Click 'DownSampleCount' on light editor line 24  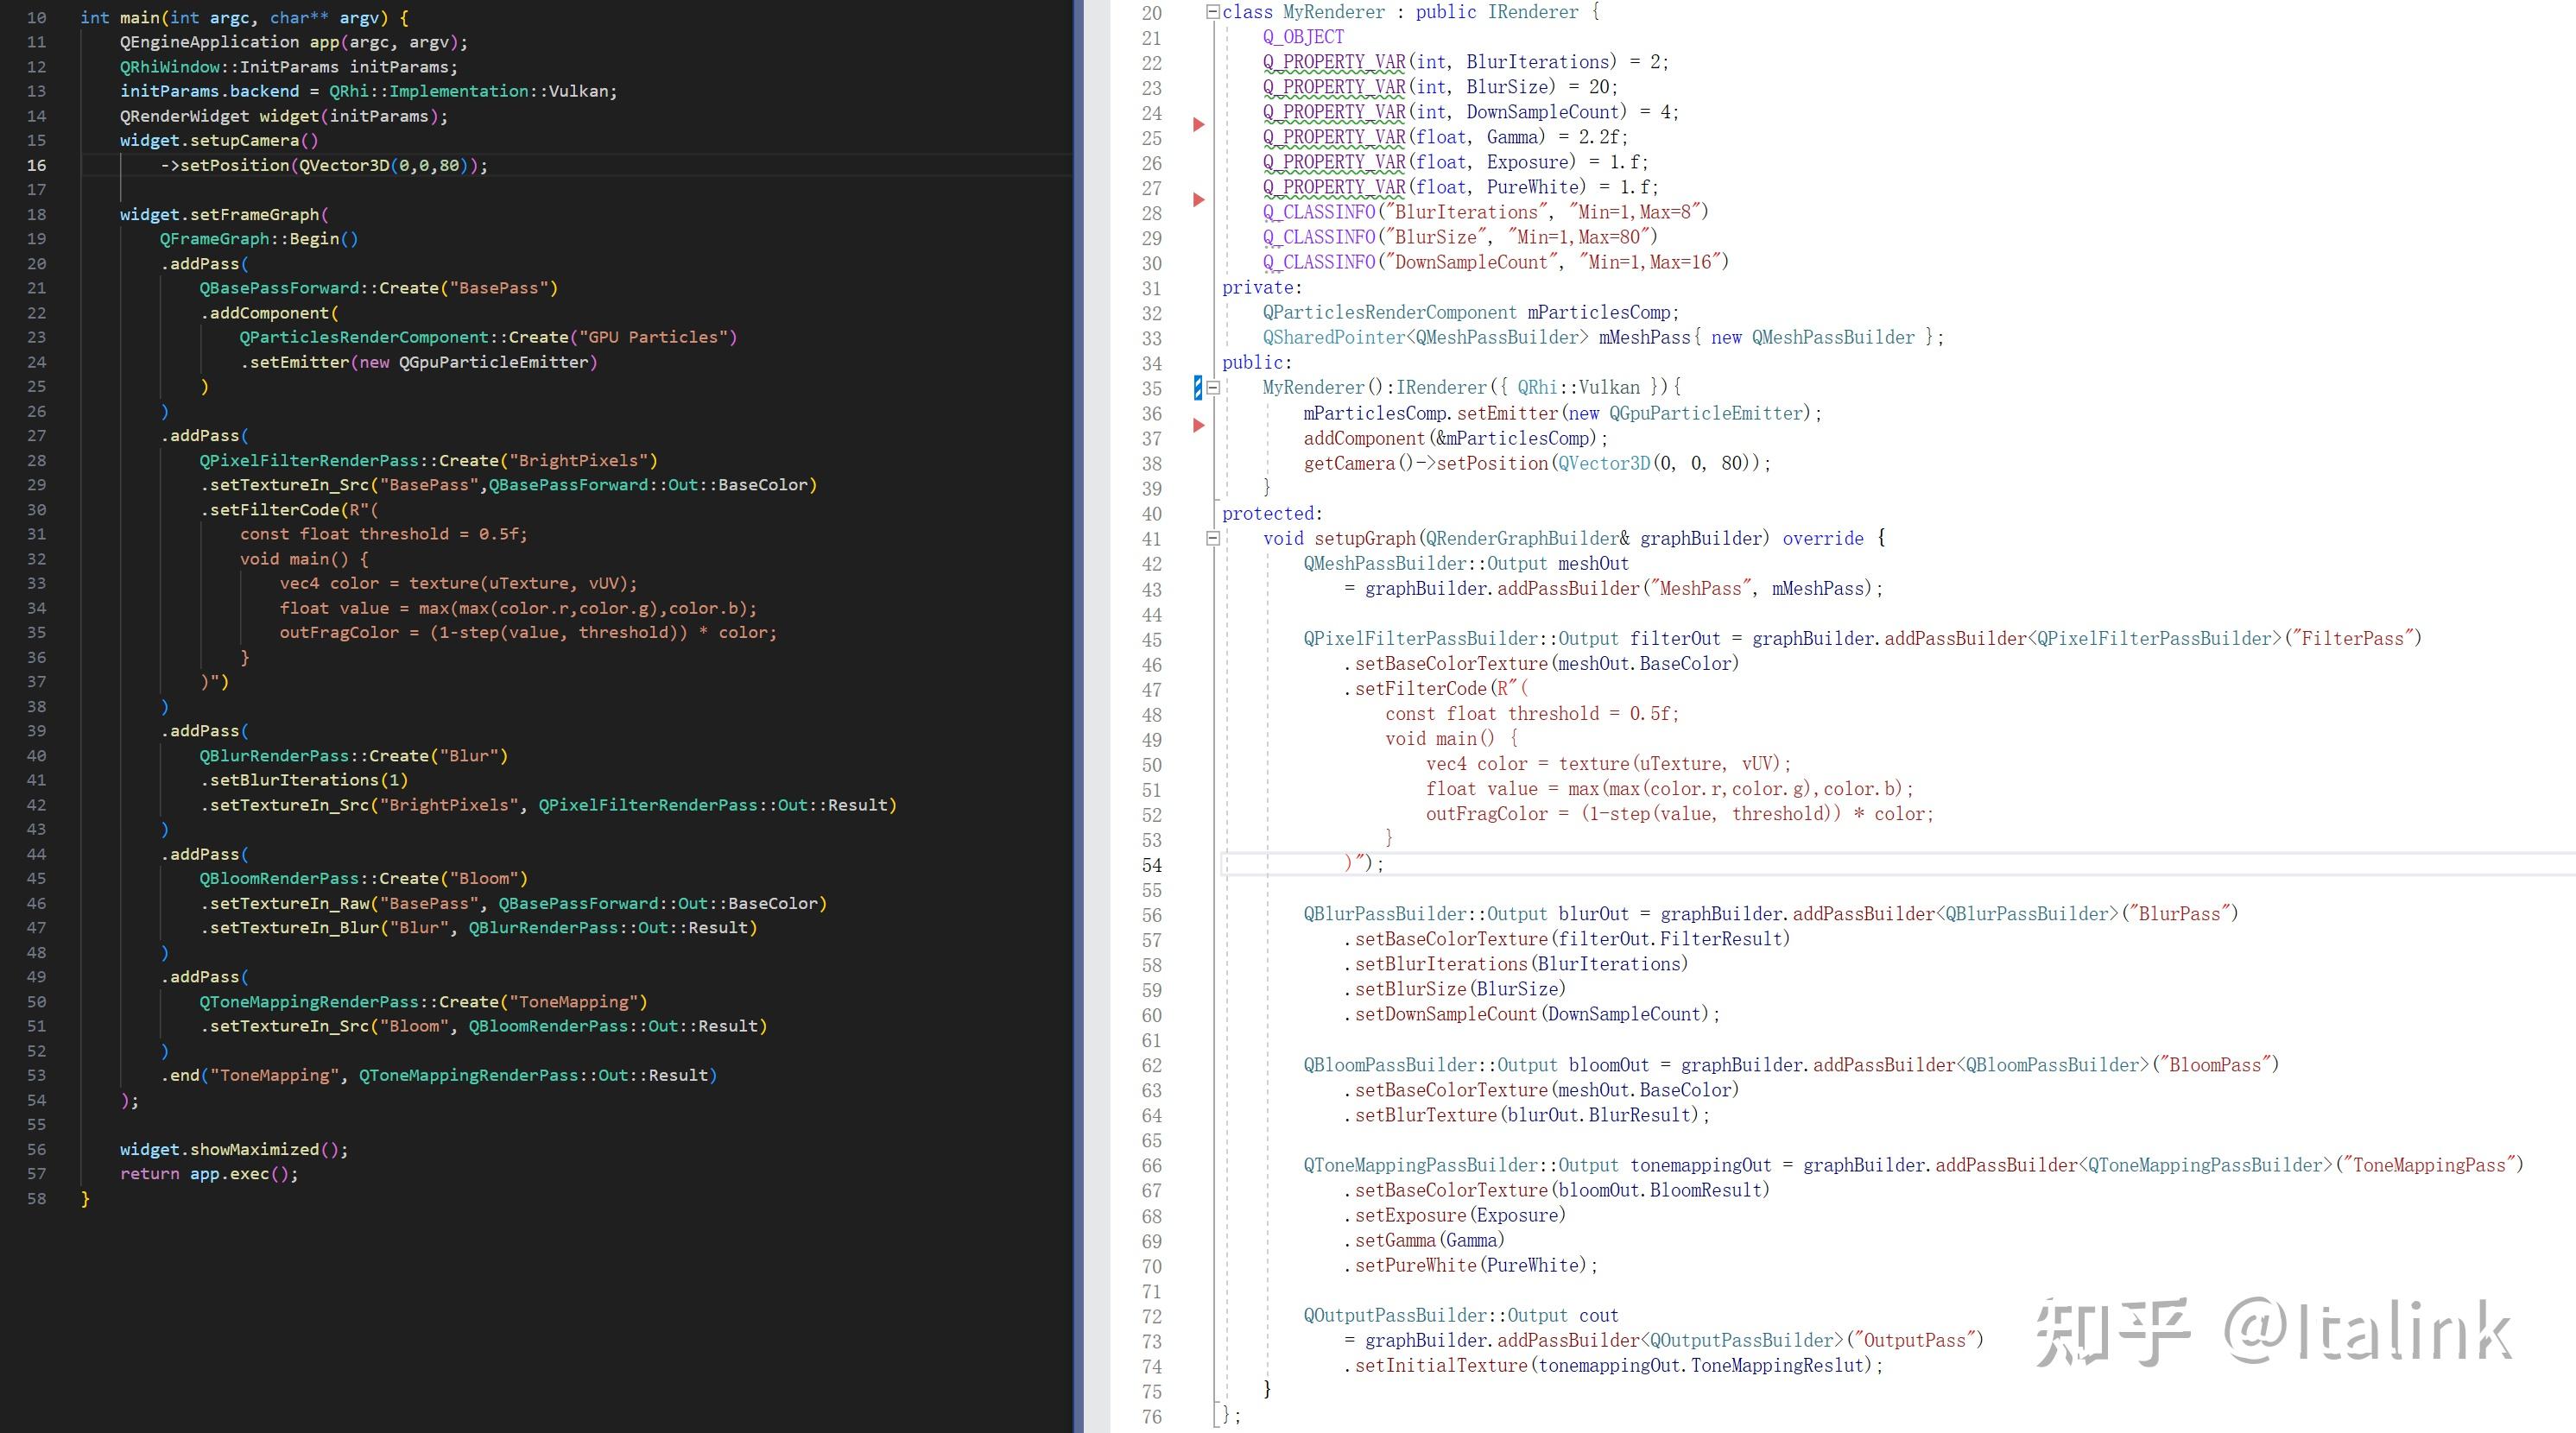coord(1542,112)
